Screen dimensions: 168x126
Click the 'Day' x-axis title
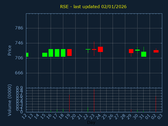91,122
